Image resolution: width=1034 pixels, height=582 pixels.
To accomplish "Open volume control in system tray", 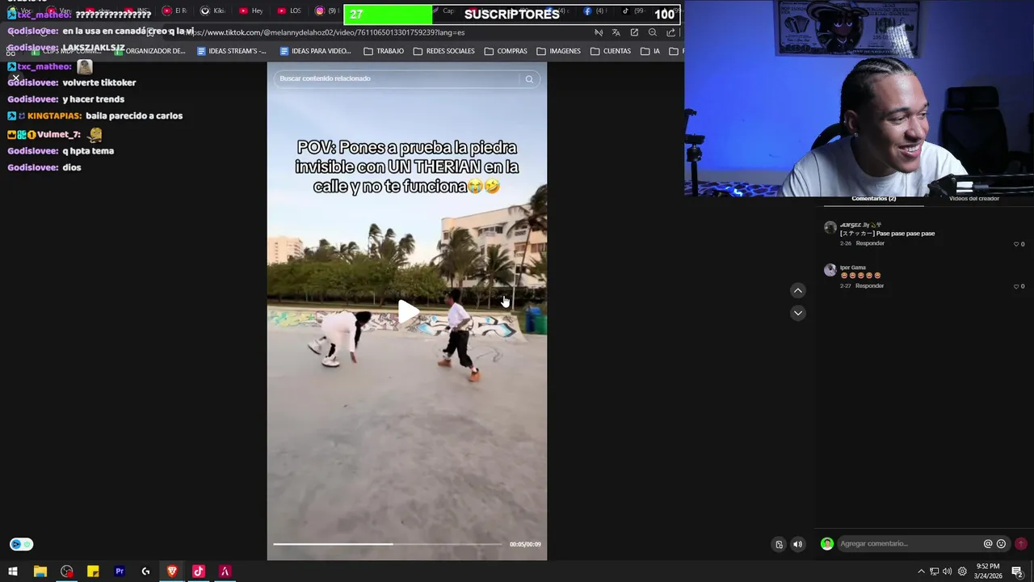I will 947,571.
